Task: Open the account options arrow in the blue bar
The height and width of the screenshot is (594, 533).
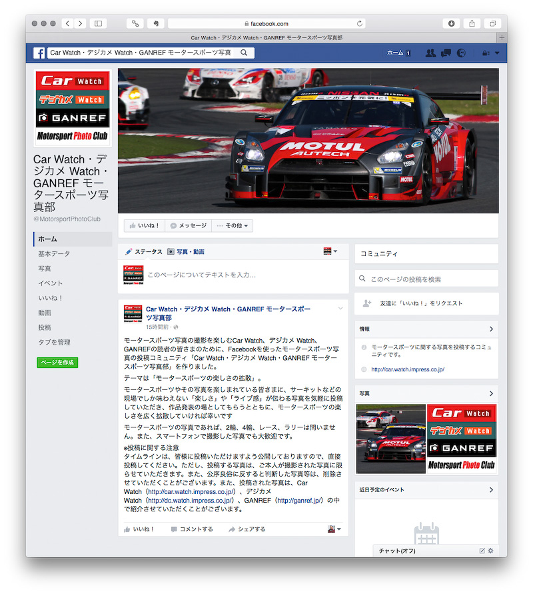Action: point(497,53)
